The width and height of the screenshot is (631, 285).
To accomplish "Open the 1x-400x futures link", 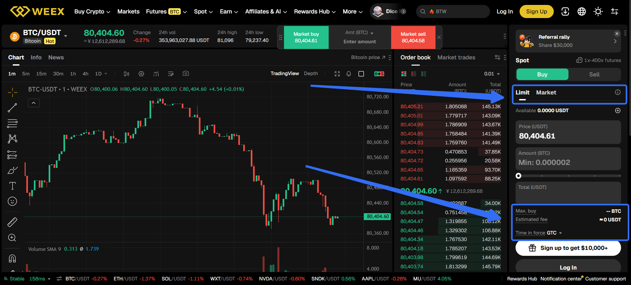I will coord(598,60).
